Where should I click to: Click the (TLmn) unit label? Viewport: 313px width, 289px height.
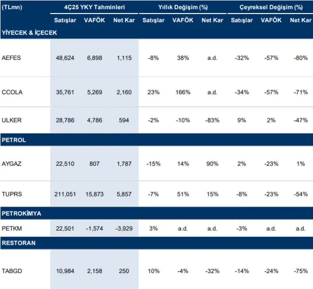click(x=12, y=7)
